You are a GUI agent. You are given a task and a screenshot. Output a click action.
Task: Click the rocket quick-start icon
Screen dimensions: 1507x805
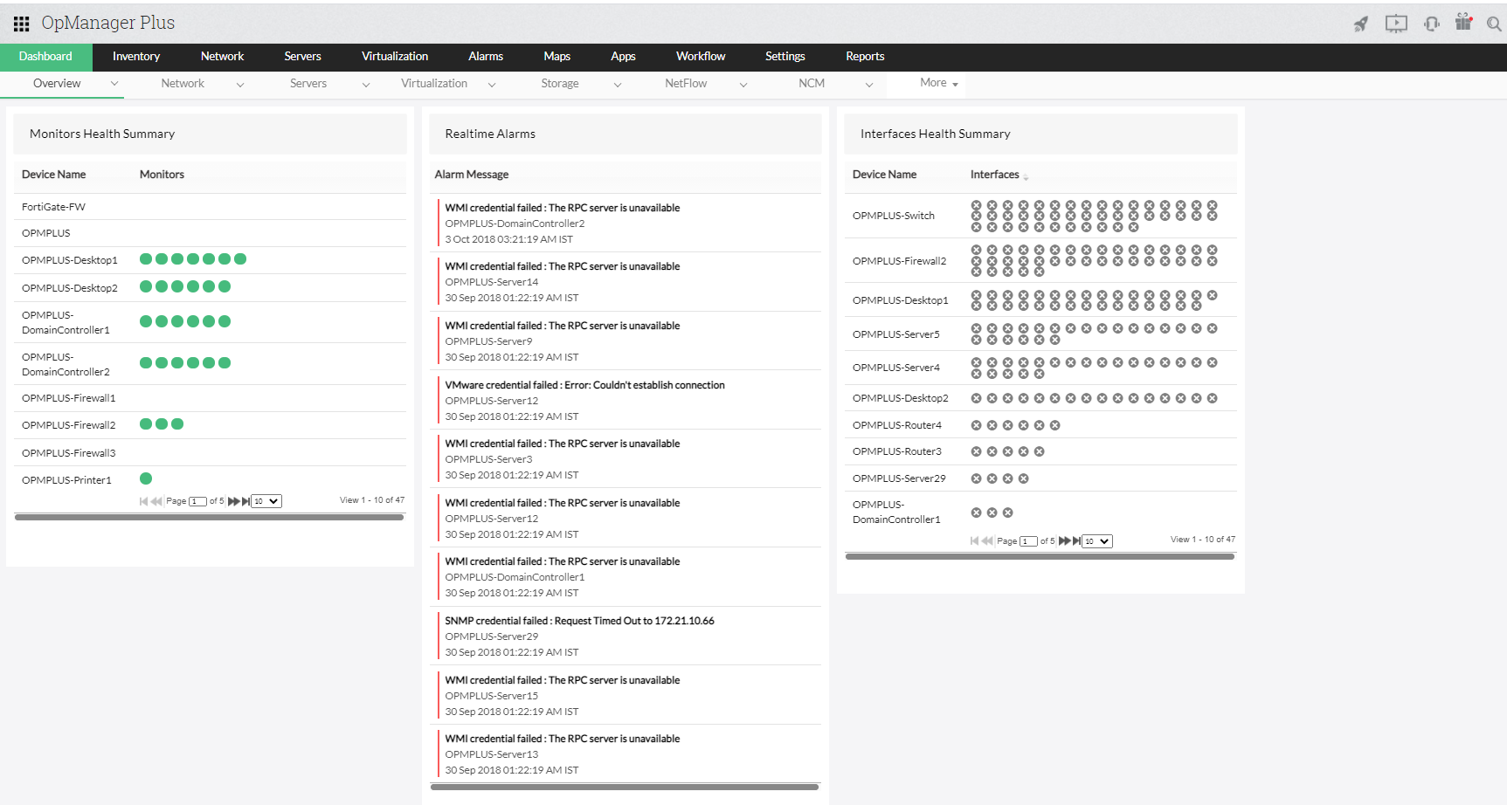(x=1361, y=24)
